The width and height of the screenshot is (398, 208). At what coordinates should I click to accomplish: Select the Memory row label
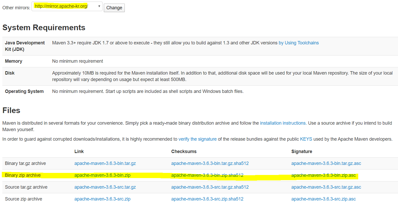[14, 61]
